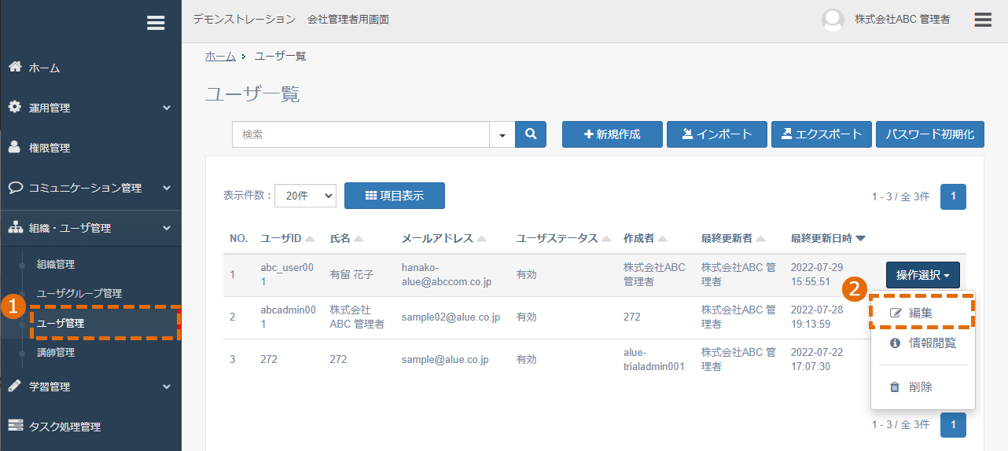Click the 学習管理 pencil icon
The image size is (1008, 451).
(15, 386)
